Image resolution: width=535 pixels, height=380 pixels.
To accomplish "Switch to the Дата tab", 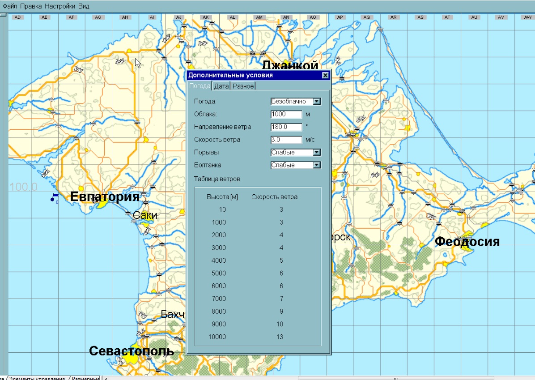I will [x=221, y=86].
